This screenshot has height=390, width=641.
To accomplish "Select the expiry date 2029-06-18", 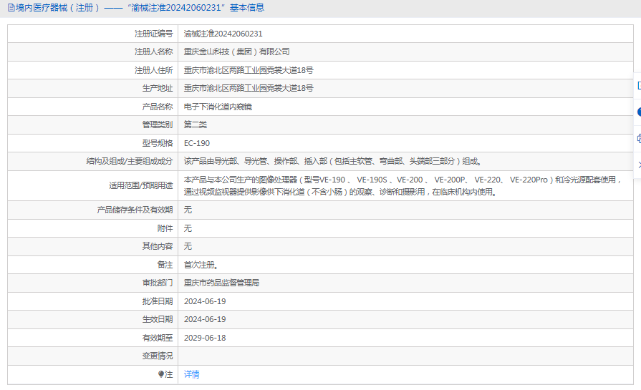I will click(205, 338).
